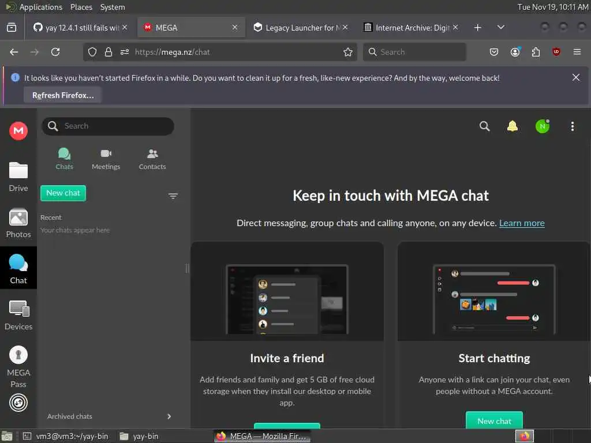Click the Invite a friend illustration
The image size is (591, 443).
point(287,299)
